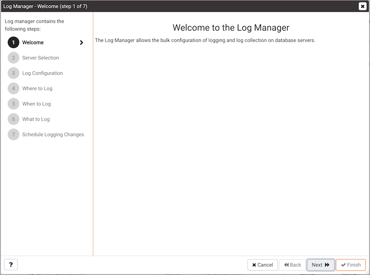The width and height of the screenshot is (370, 275).
Task: Select the step 4 circle icon
Action: 13,88
